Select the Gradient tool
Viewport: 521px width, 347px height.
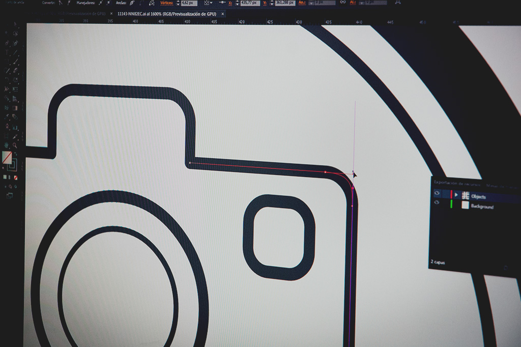[x=16, y=108]
